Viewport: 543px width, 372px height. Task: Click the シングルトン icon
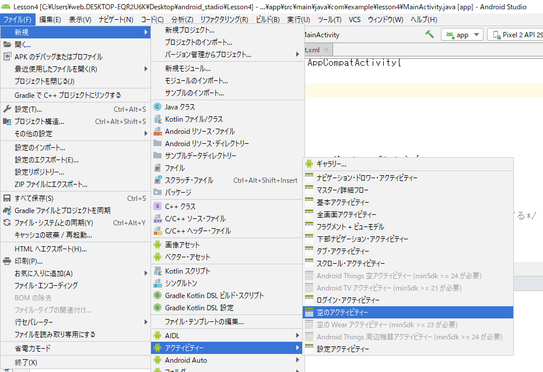pos(157,283)
